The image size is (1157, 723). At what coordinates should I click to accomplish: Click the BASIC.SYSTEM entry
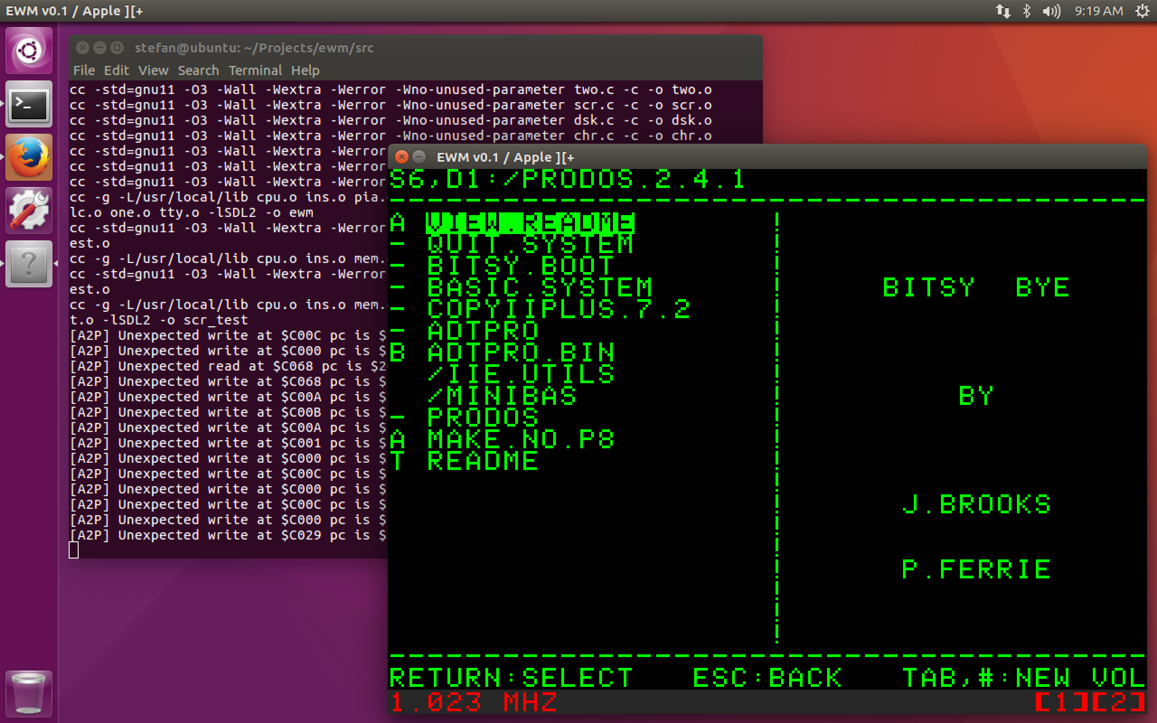(x=539, y=287)
